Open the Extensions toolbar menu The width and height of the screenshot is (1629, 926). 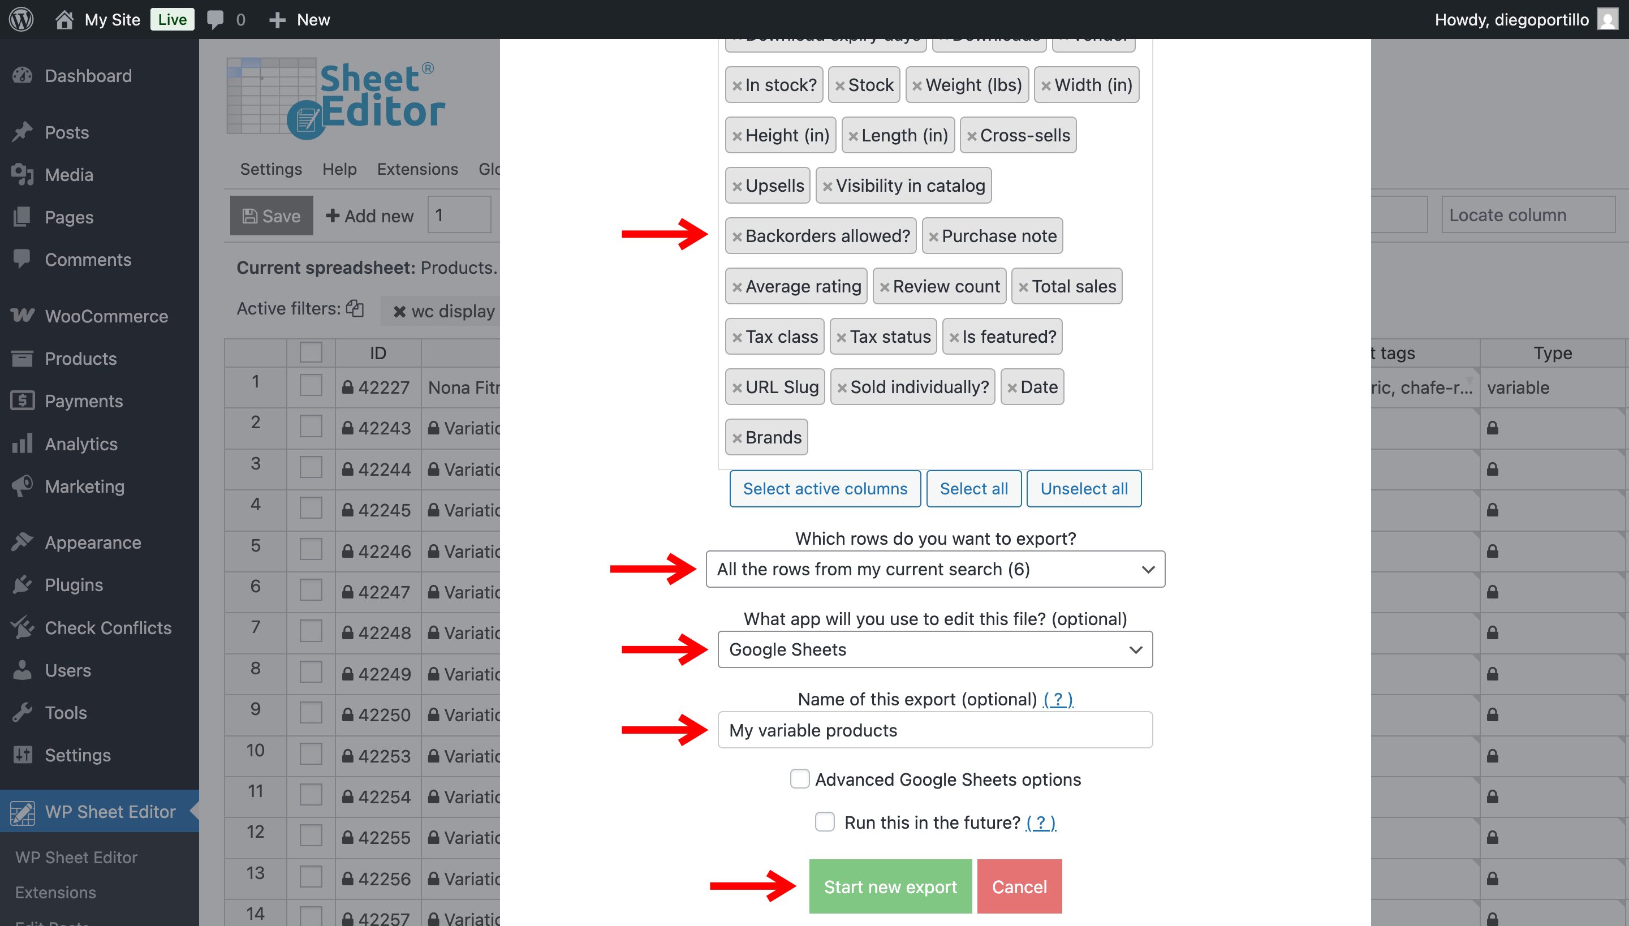click(x=417, y=169)
